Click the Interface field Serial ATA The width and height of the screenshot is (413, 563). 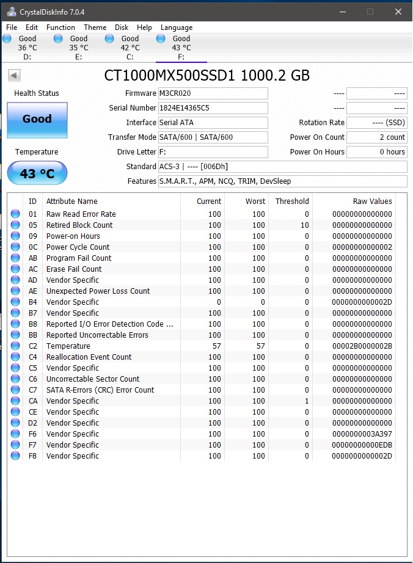pos(213,123)
